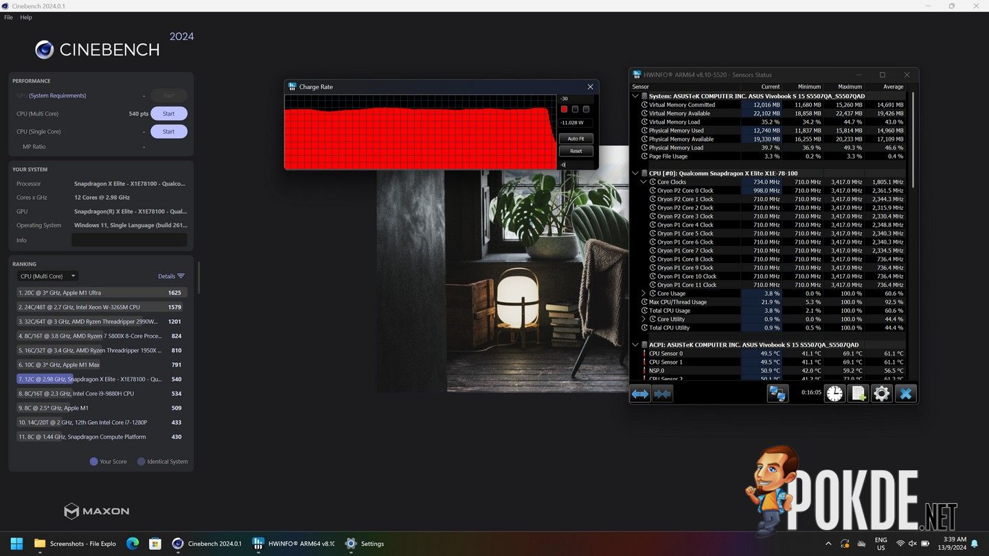The width and height of the screenshot is (989, 556).
Task: Click muted volume tray icon
Action: (x=913, y=544)
